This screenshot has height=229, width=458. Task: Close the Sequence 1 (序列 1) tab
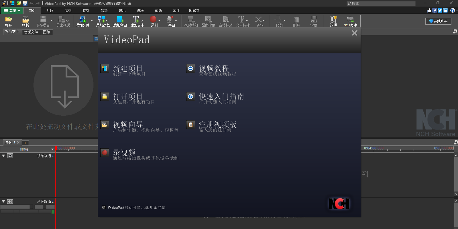18,142
